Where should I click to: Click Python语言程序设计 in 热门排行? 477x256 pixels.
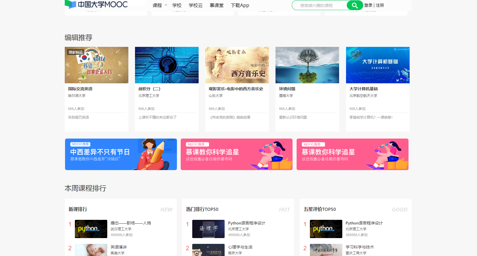(x=247, y=223)
